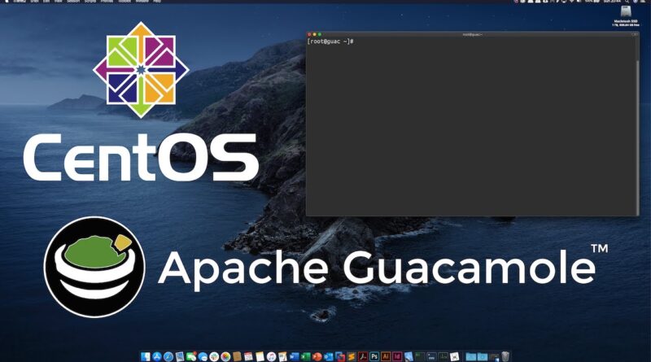Open Notes app in Dock

point(260,356)
